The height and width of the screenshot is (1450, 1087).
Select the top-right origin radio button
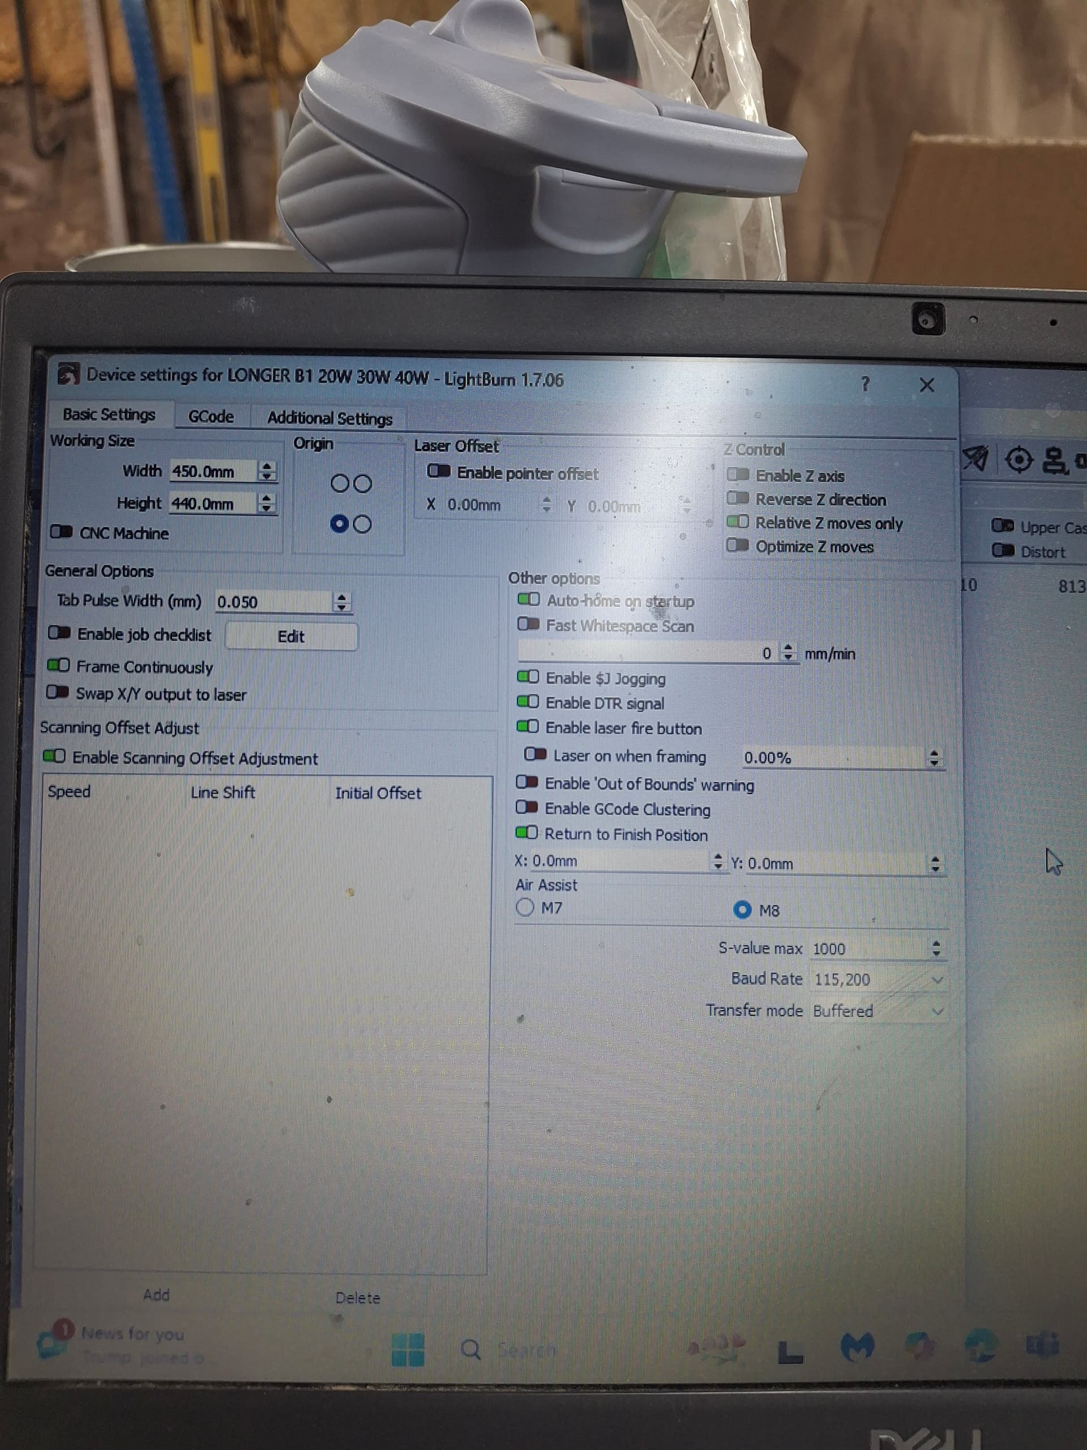point(362,484)
